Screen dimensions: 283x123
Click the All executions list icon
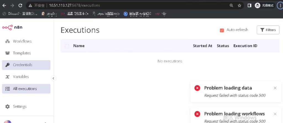coord(7,89)
